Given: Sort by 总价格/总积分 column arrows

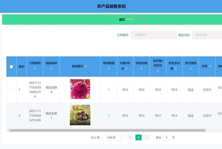Looking at the screenshot, I should 158,71.
